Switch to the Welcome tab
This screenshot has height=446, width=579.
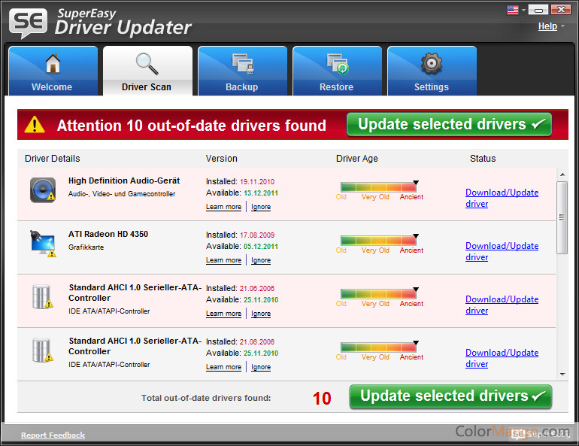53,71
